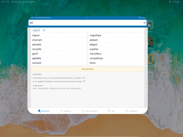The width and height of the screenshot is (183, 137).
Task: Tap the three-dot multitasking handle
Action: 87,18
